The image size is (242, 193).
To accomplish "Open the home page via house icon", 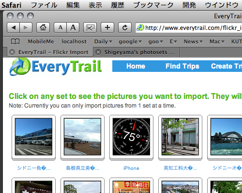I will coord(43,28).
